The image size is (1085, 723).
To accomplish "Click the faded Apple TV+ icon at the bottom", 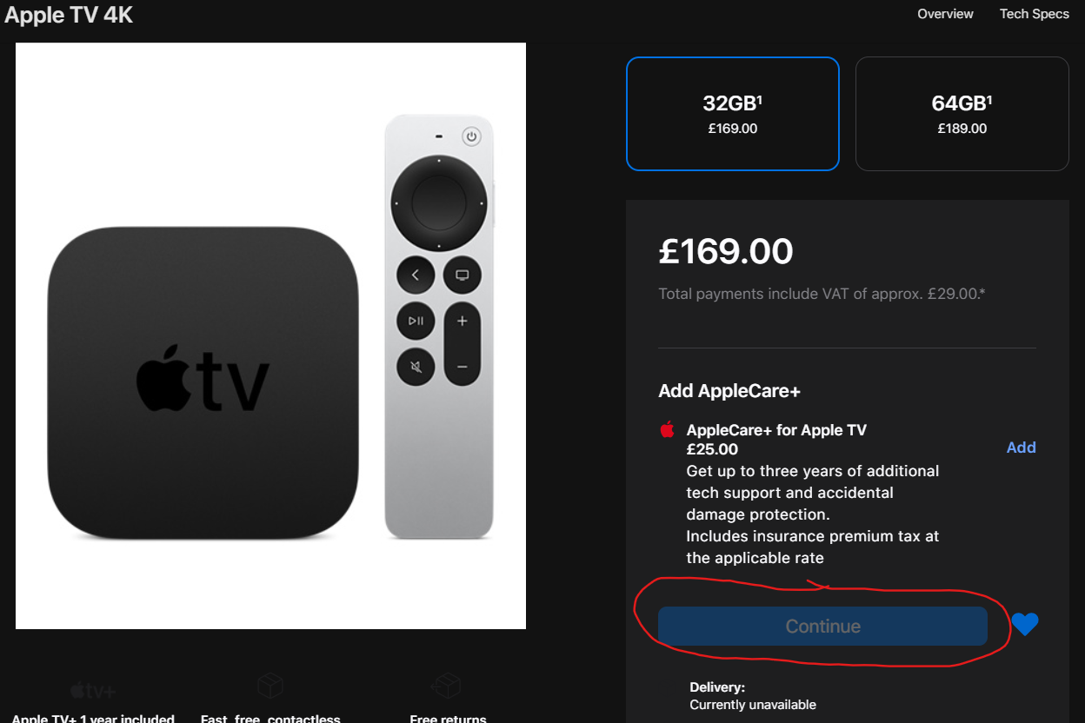I will tap(93, 691).
